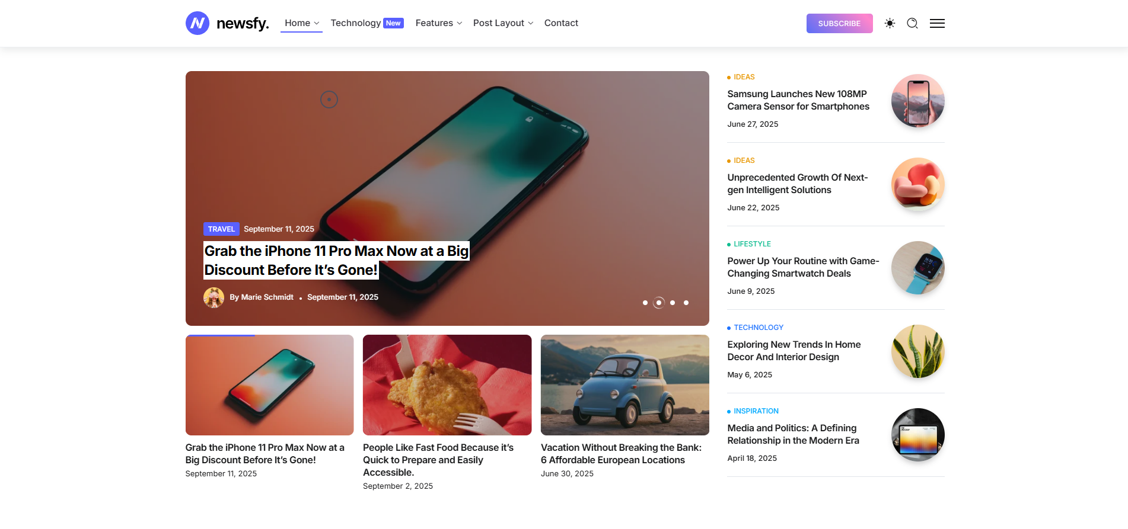1128x529 pixels.
Task: Open the Technology menu item
Action: click(356, 23)
